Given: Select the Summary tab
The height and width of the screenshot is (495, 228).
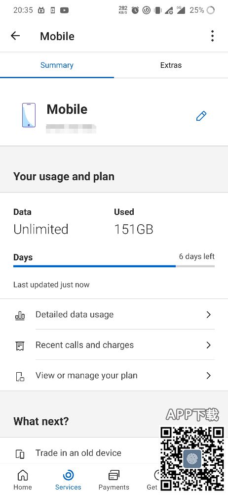Looking at the screenshot, I should (x=57, y=65).
